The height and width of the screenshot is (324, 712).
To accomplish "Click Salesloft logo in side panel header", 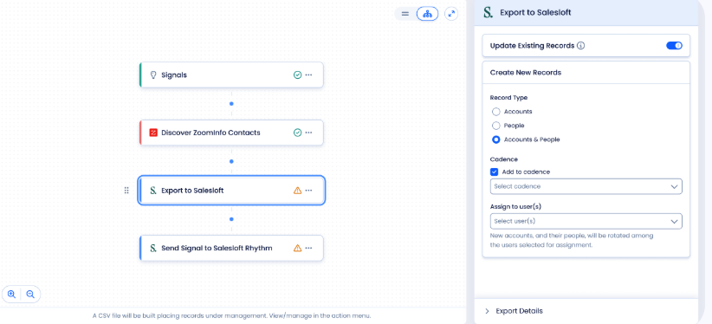I will point(489,12).
